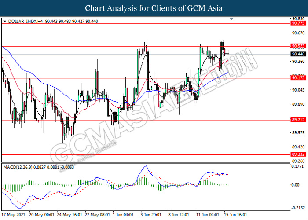Click the 20 May 00:01 time label

coord(42,215)
